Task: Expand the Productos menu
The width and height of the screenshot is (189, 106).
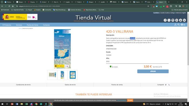Action: click(7, 25)
